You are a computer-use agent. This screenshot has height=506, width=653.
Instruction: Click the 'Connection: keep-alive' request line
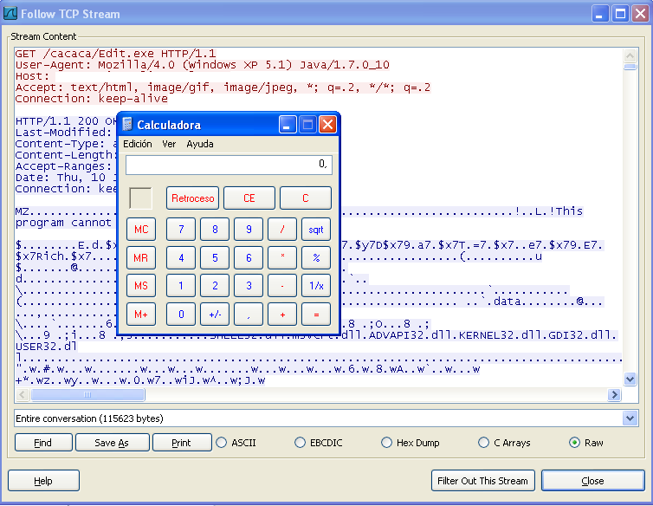pos(91,99)
